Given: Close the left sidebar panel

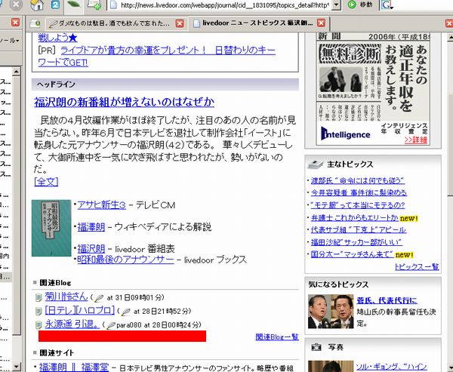Looking at the screenshot, I should tap(15, 22).
